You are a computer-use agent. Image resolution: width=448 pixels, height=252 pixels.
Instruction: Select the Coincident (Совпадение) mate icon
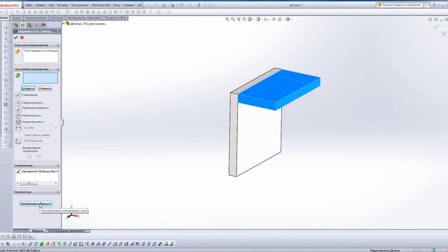(x=18, y=94)
